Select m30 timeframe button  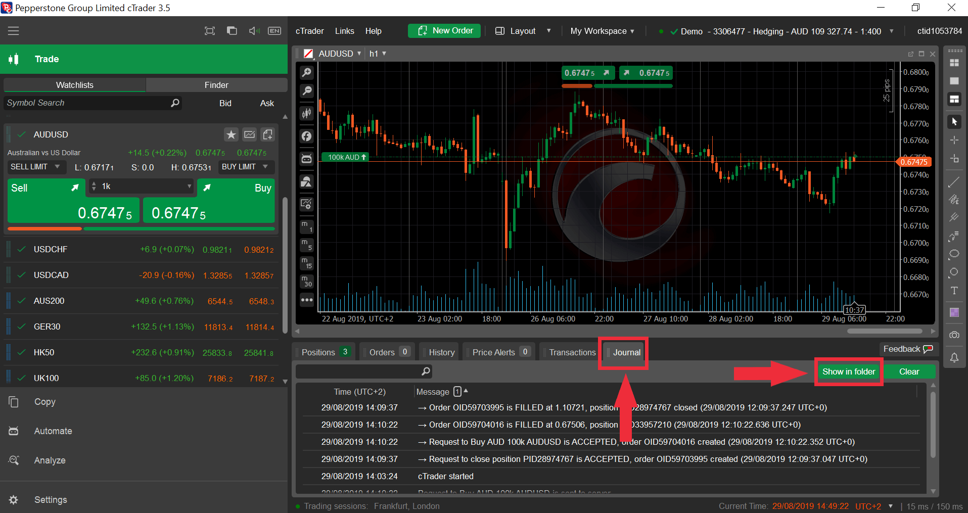pyautogui.click(x=306, y=282)
